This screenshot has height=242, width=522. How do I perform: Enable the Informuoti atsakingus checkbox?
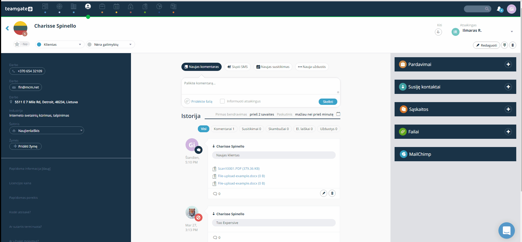[223, 101]
